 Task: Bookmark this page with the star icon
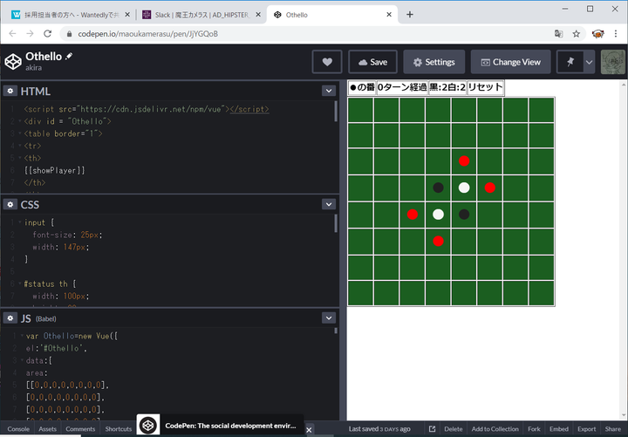pyautogui.click(x=576, y=34)
